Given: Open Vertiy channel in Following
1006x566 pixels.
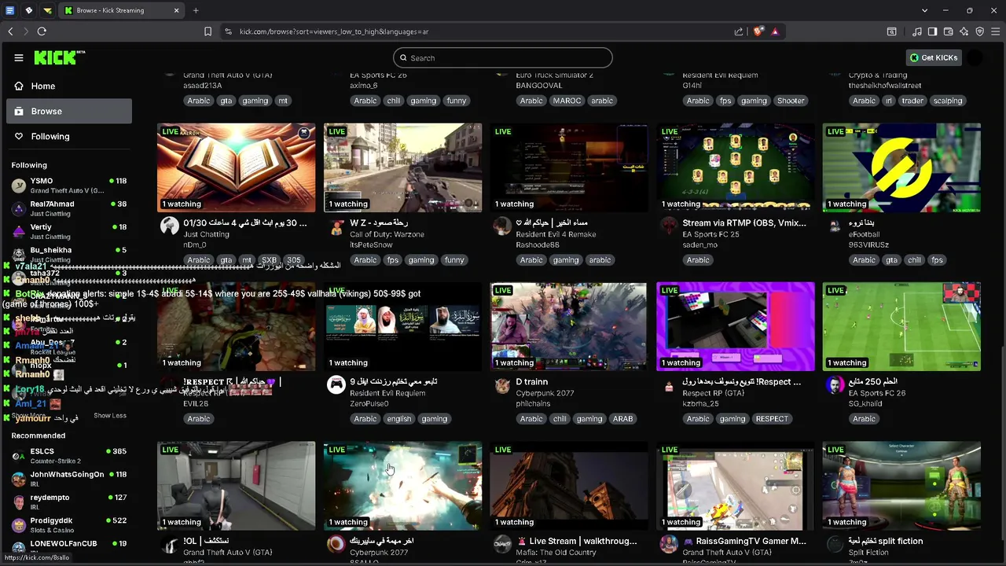Looking at the screenshot, I should click(69, 231).
